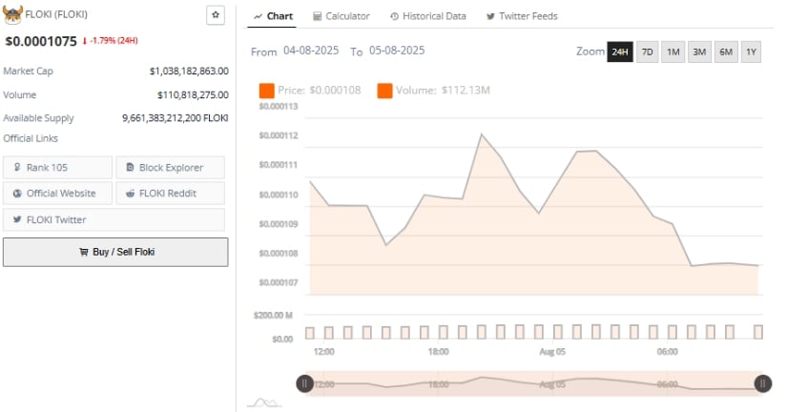The image size is (787, 412).
Task: Click the FLOKI viking dog logo
Action: [12, 14]
